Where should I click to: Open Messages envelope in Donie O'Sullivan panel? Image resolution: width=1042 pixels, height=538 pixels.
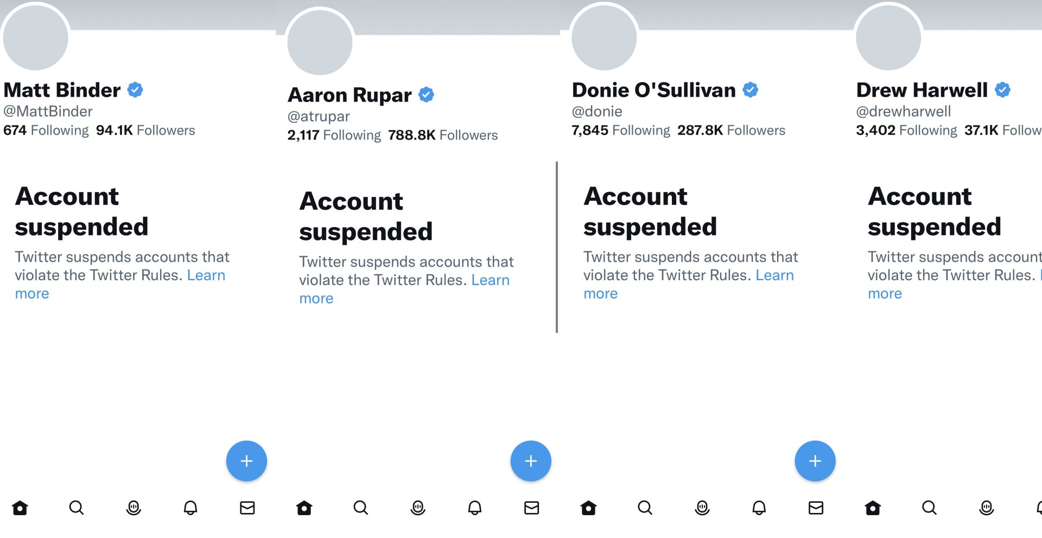816,508
